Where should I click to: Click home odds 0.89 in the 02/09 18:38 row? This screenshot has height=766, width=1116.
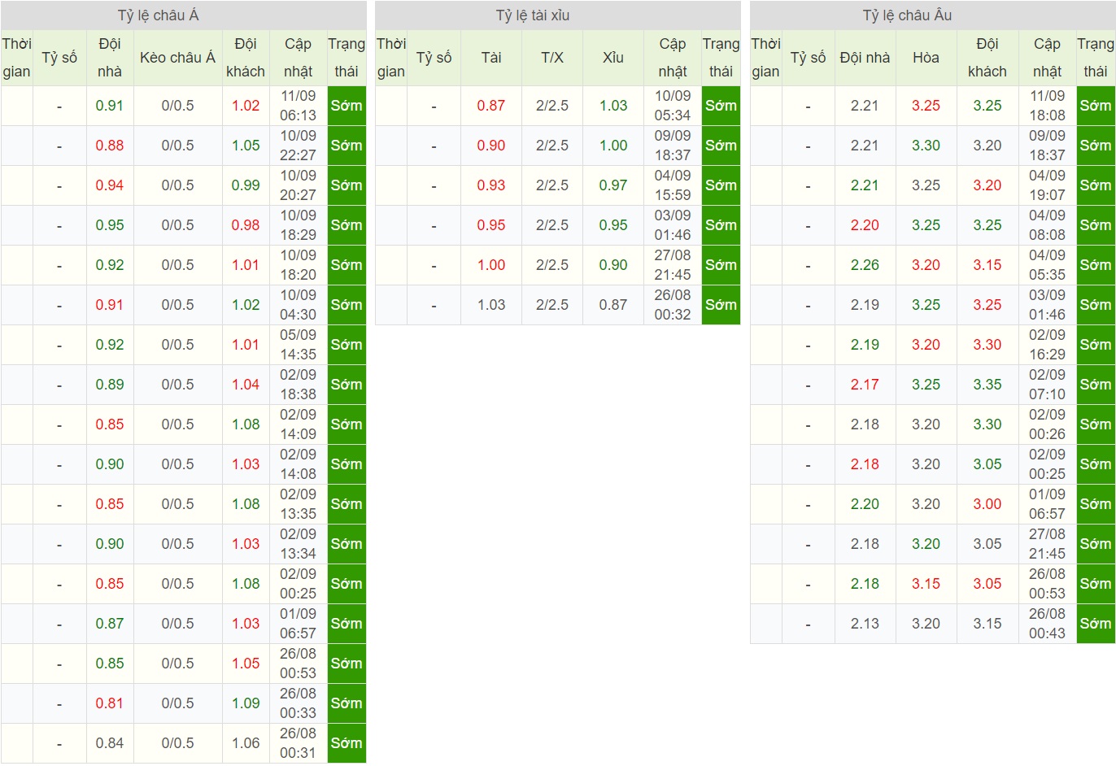click(110, 385)
